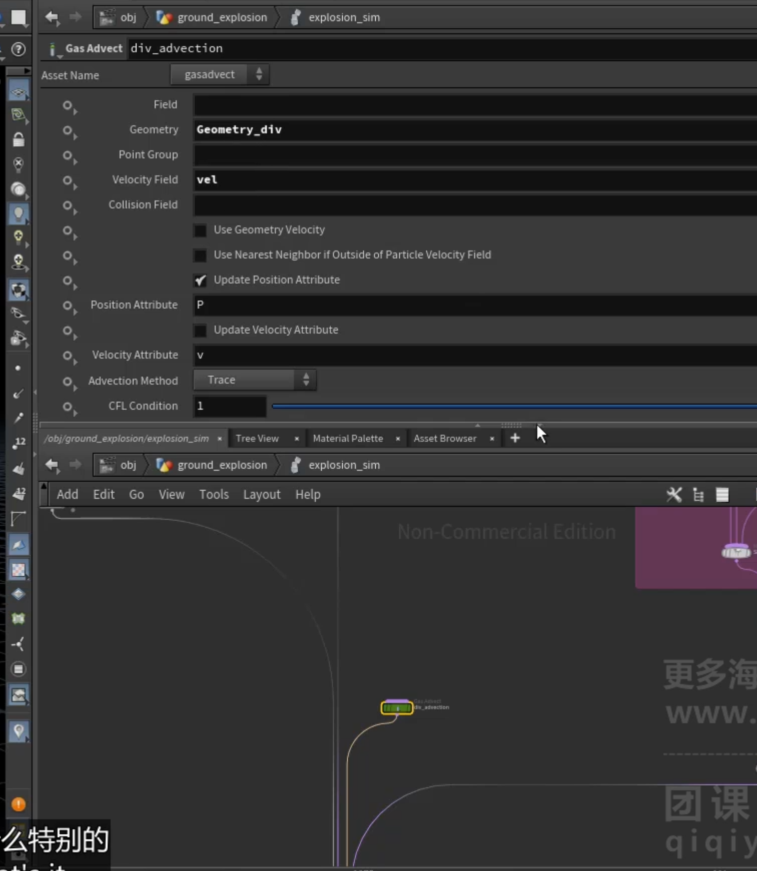Switch the network view to table list icon

[722, 495]
